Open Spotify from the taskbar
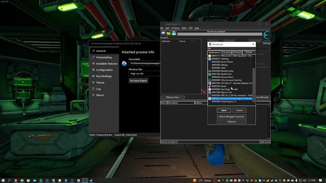This screenshot has width=326, height=183. pos(41,180)
